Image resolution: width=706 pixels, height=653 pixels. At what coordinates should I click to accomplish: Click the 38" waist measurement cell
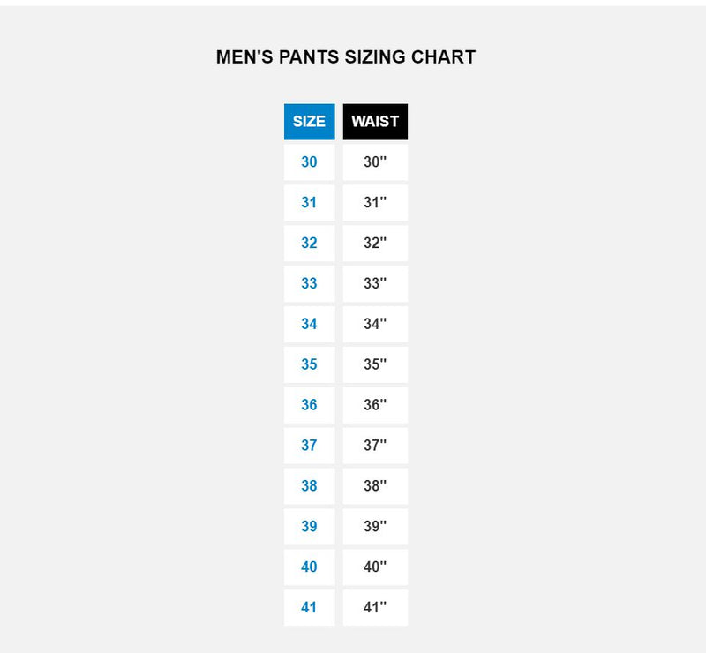(x=375, y=486)
